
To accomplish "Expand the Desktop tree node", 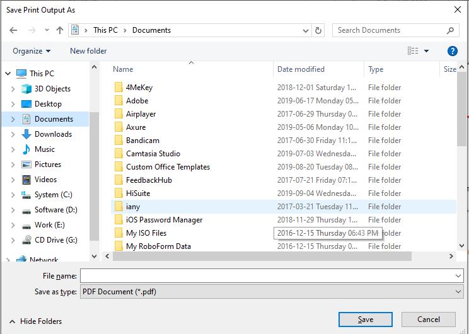I will 13,104.
